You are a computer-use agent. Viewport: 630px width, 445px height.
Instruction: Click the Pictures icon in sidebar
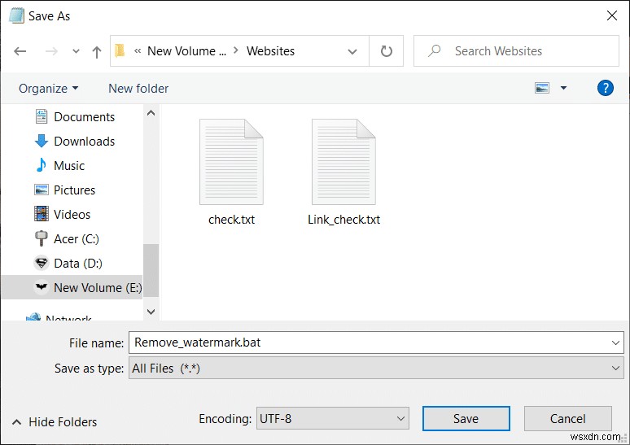point(42,190)
